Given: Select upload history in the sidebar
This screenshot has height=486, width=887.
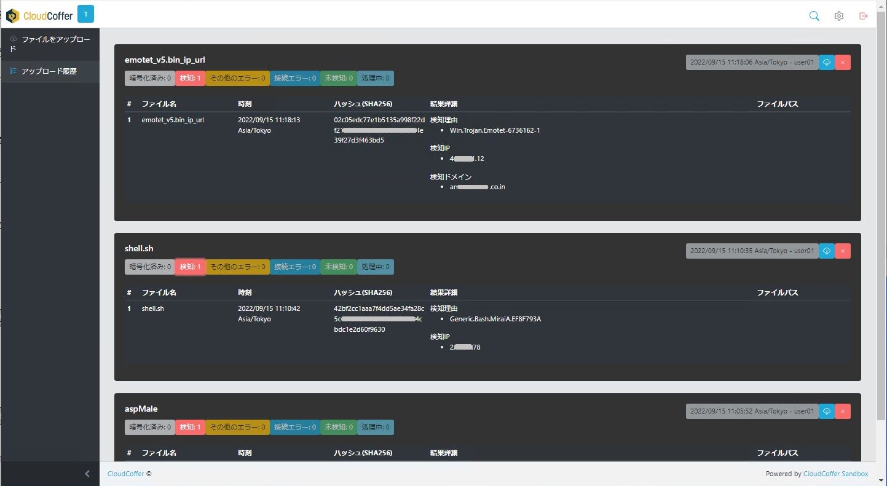Looking at the screenshot, I should 49,71.
